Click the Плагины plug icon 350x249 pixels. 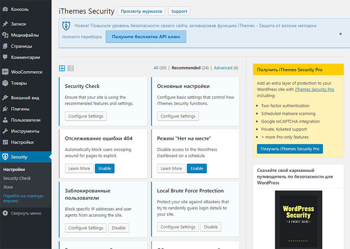pyautogui.click(x=5, y=109)
